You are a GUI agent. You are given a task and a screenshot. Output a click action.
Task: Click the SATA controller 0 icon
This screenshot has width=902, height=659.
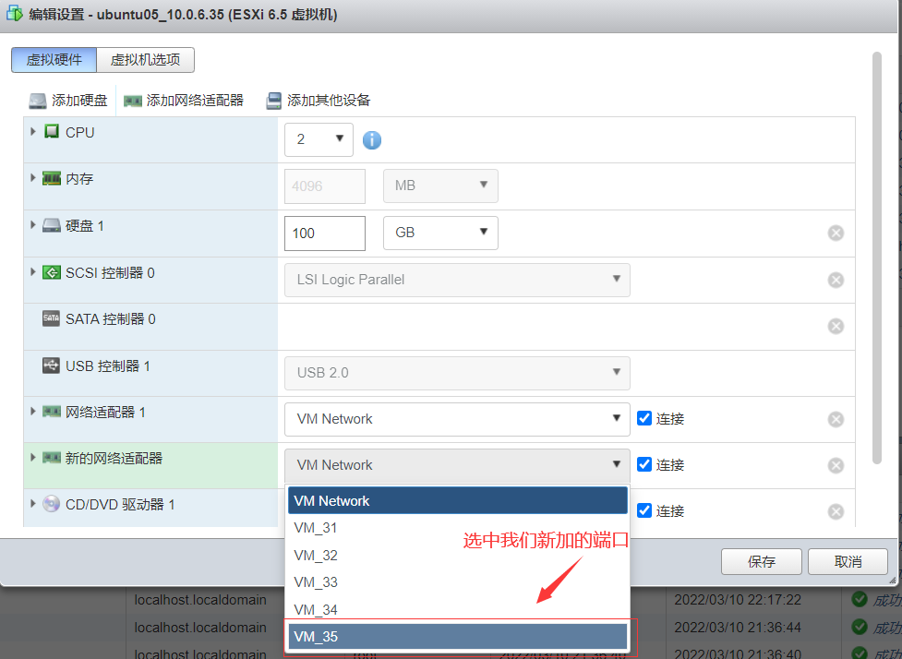[51, 318]
